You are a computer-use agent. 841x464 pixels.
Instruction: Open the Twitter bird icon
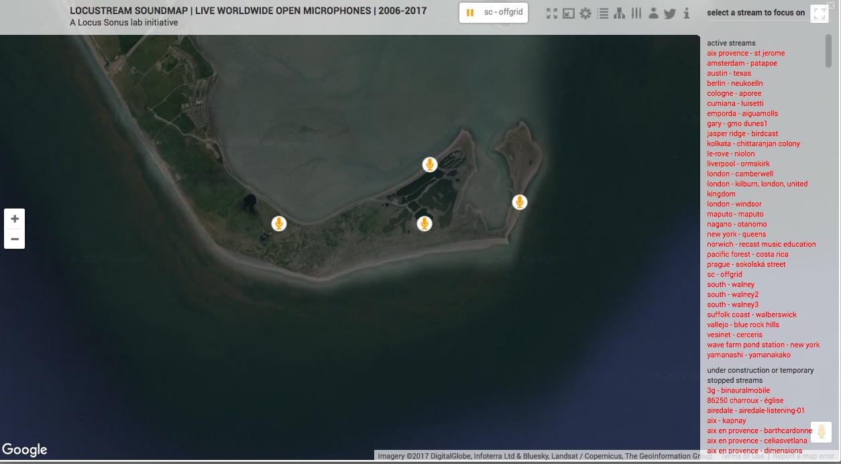(x=669, y=13)
